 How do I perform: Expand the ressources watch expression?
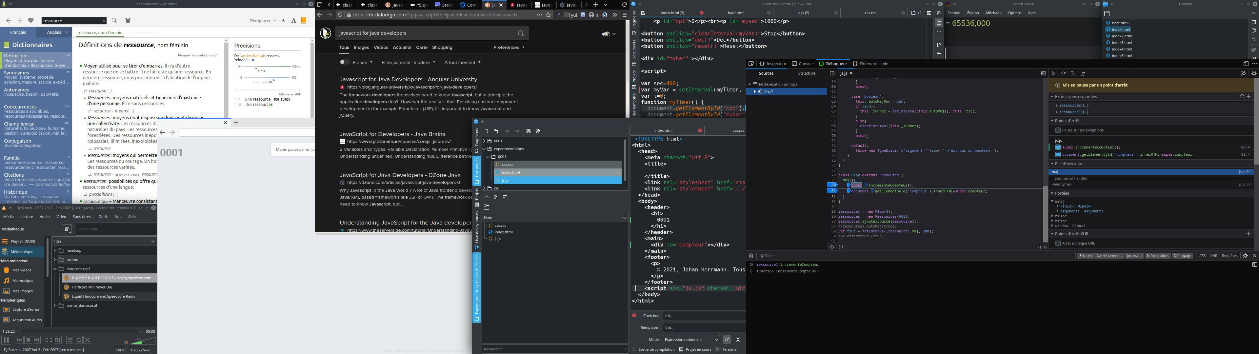coord(1056,105)
